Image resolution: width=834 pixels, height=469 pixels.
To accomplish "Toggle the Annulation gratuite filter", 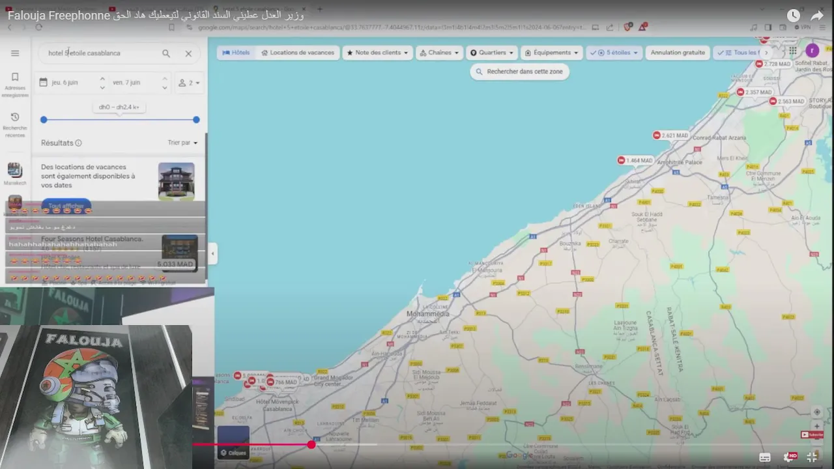I will pyautogui.click(x=678, y=53).
